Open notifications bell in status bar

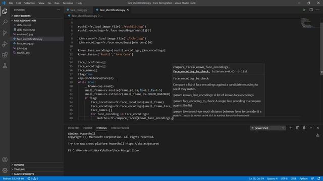319,179
